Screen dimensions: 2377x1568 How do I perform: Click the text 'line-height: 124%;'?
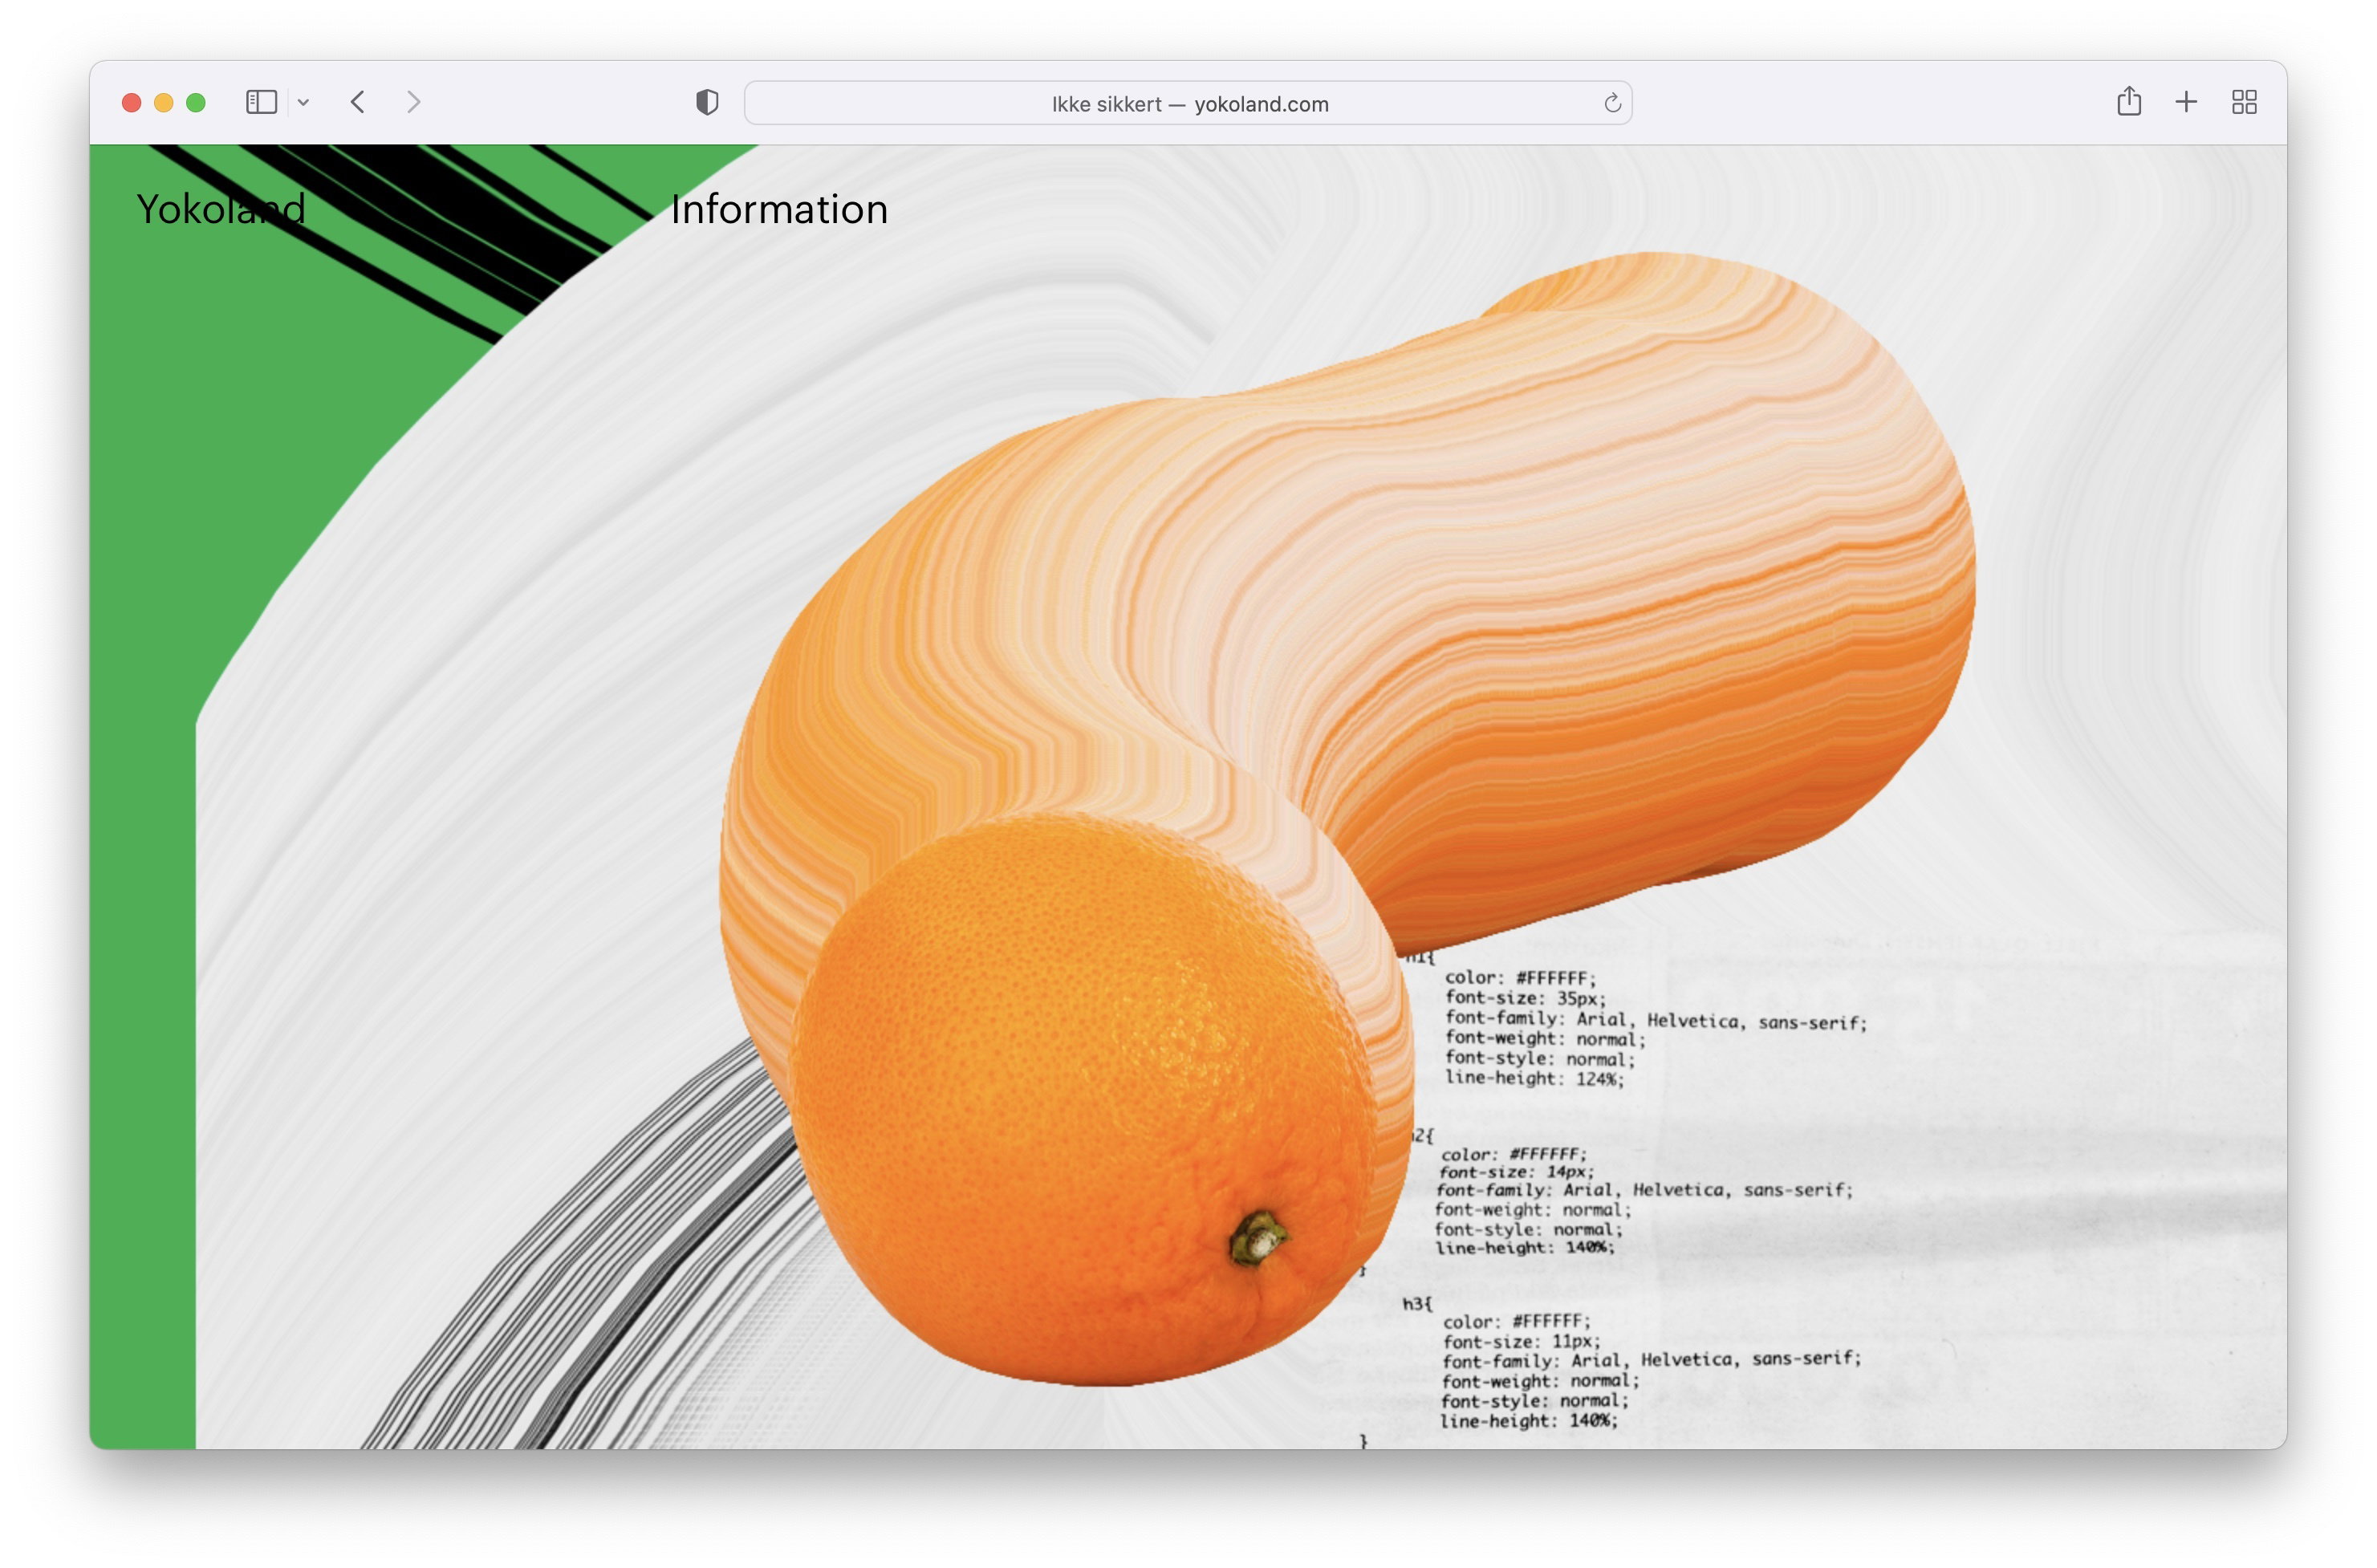[x=1534, y=1078]
